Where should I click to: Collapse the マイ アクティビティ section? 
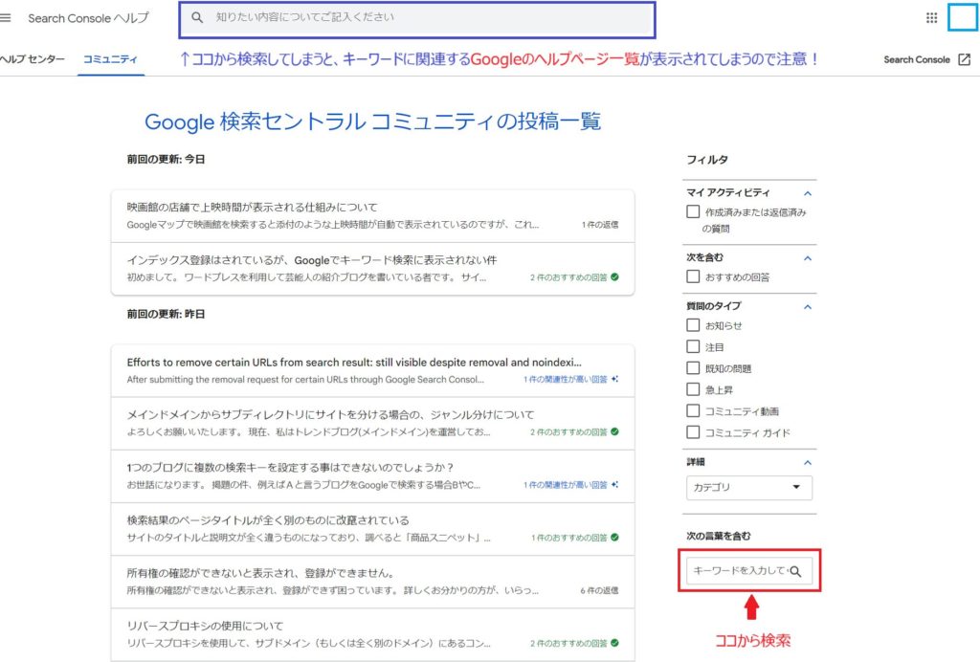[809, 191]
